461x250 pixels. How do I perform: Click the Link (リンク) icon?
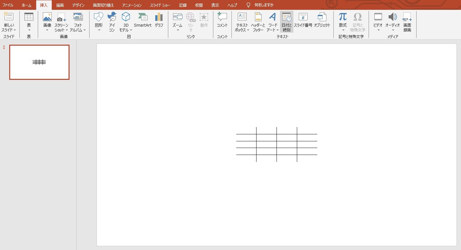click(190, 17)
